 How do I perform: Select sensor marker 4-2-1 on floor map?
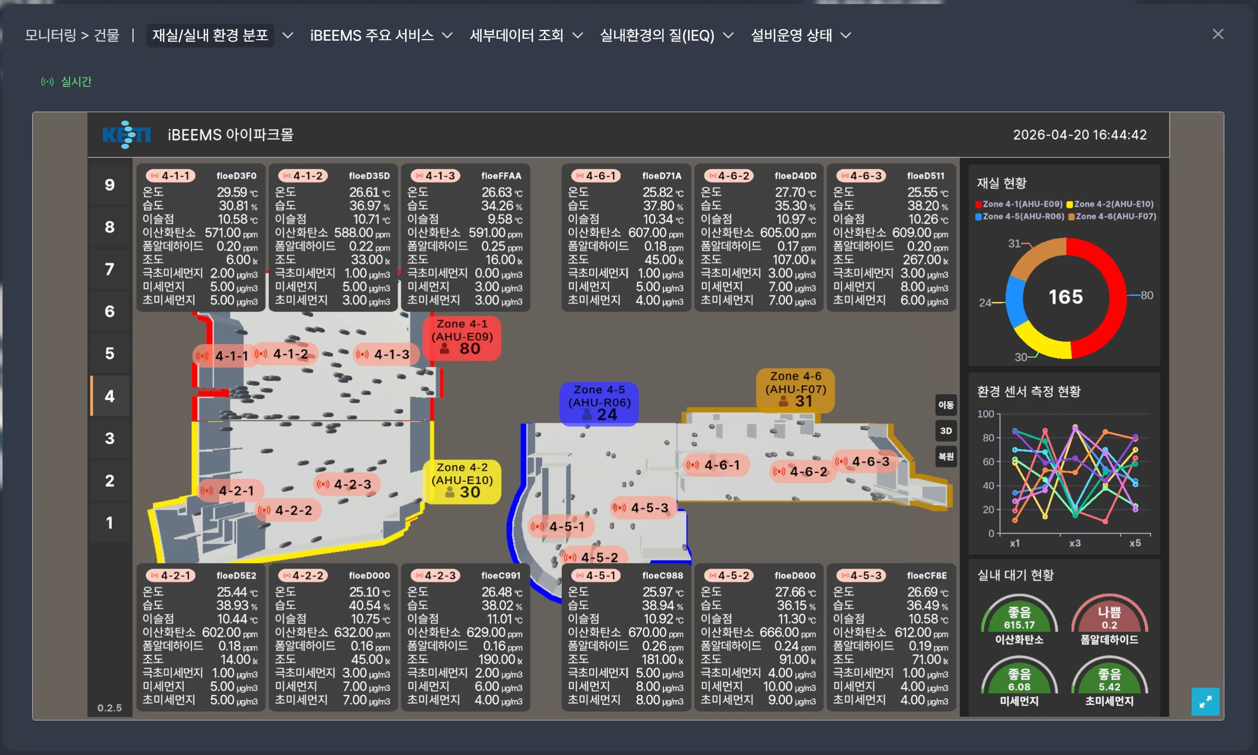pos(230,491)
